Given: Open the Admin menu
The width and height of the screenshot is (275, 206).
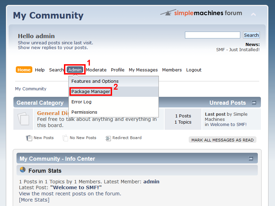Looking at the screenshot, I should tap(75, 70).
